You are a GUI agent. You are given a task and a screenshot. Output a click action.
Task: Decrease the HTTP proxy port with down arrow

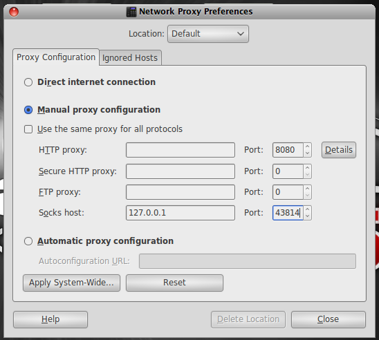pos(307,153)
